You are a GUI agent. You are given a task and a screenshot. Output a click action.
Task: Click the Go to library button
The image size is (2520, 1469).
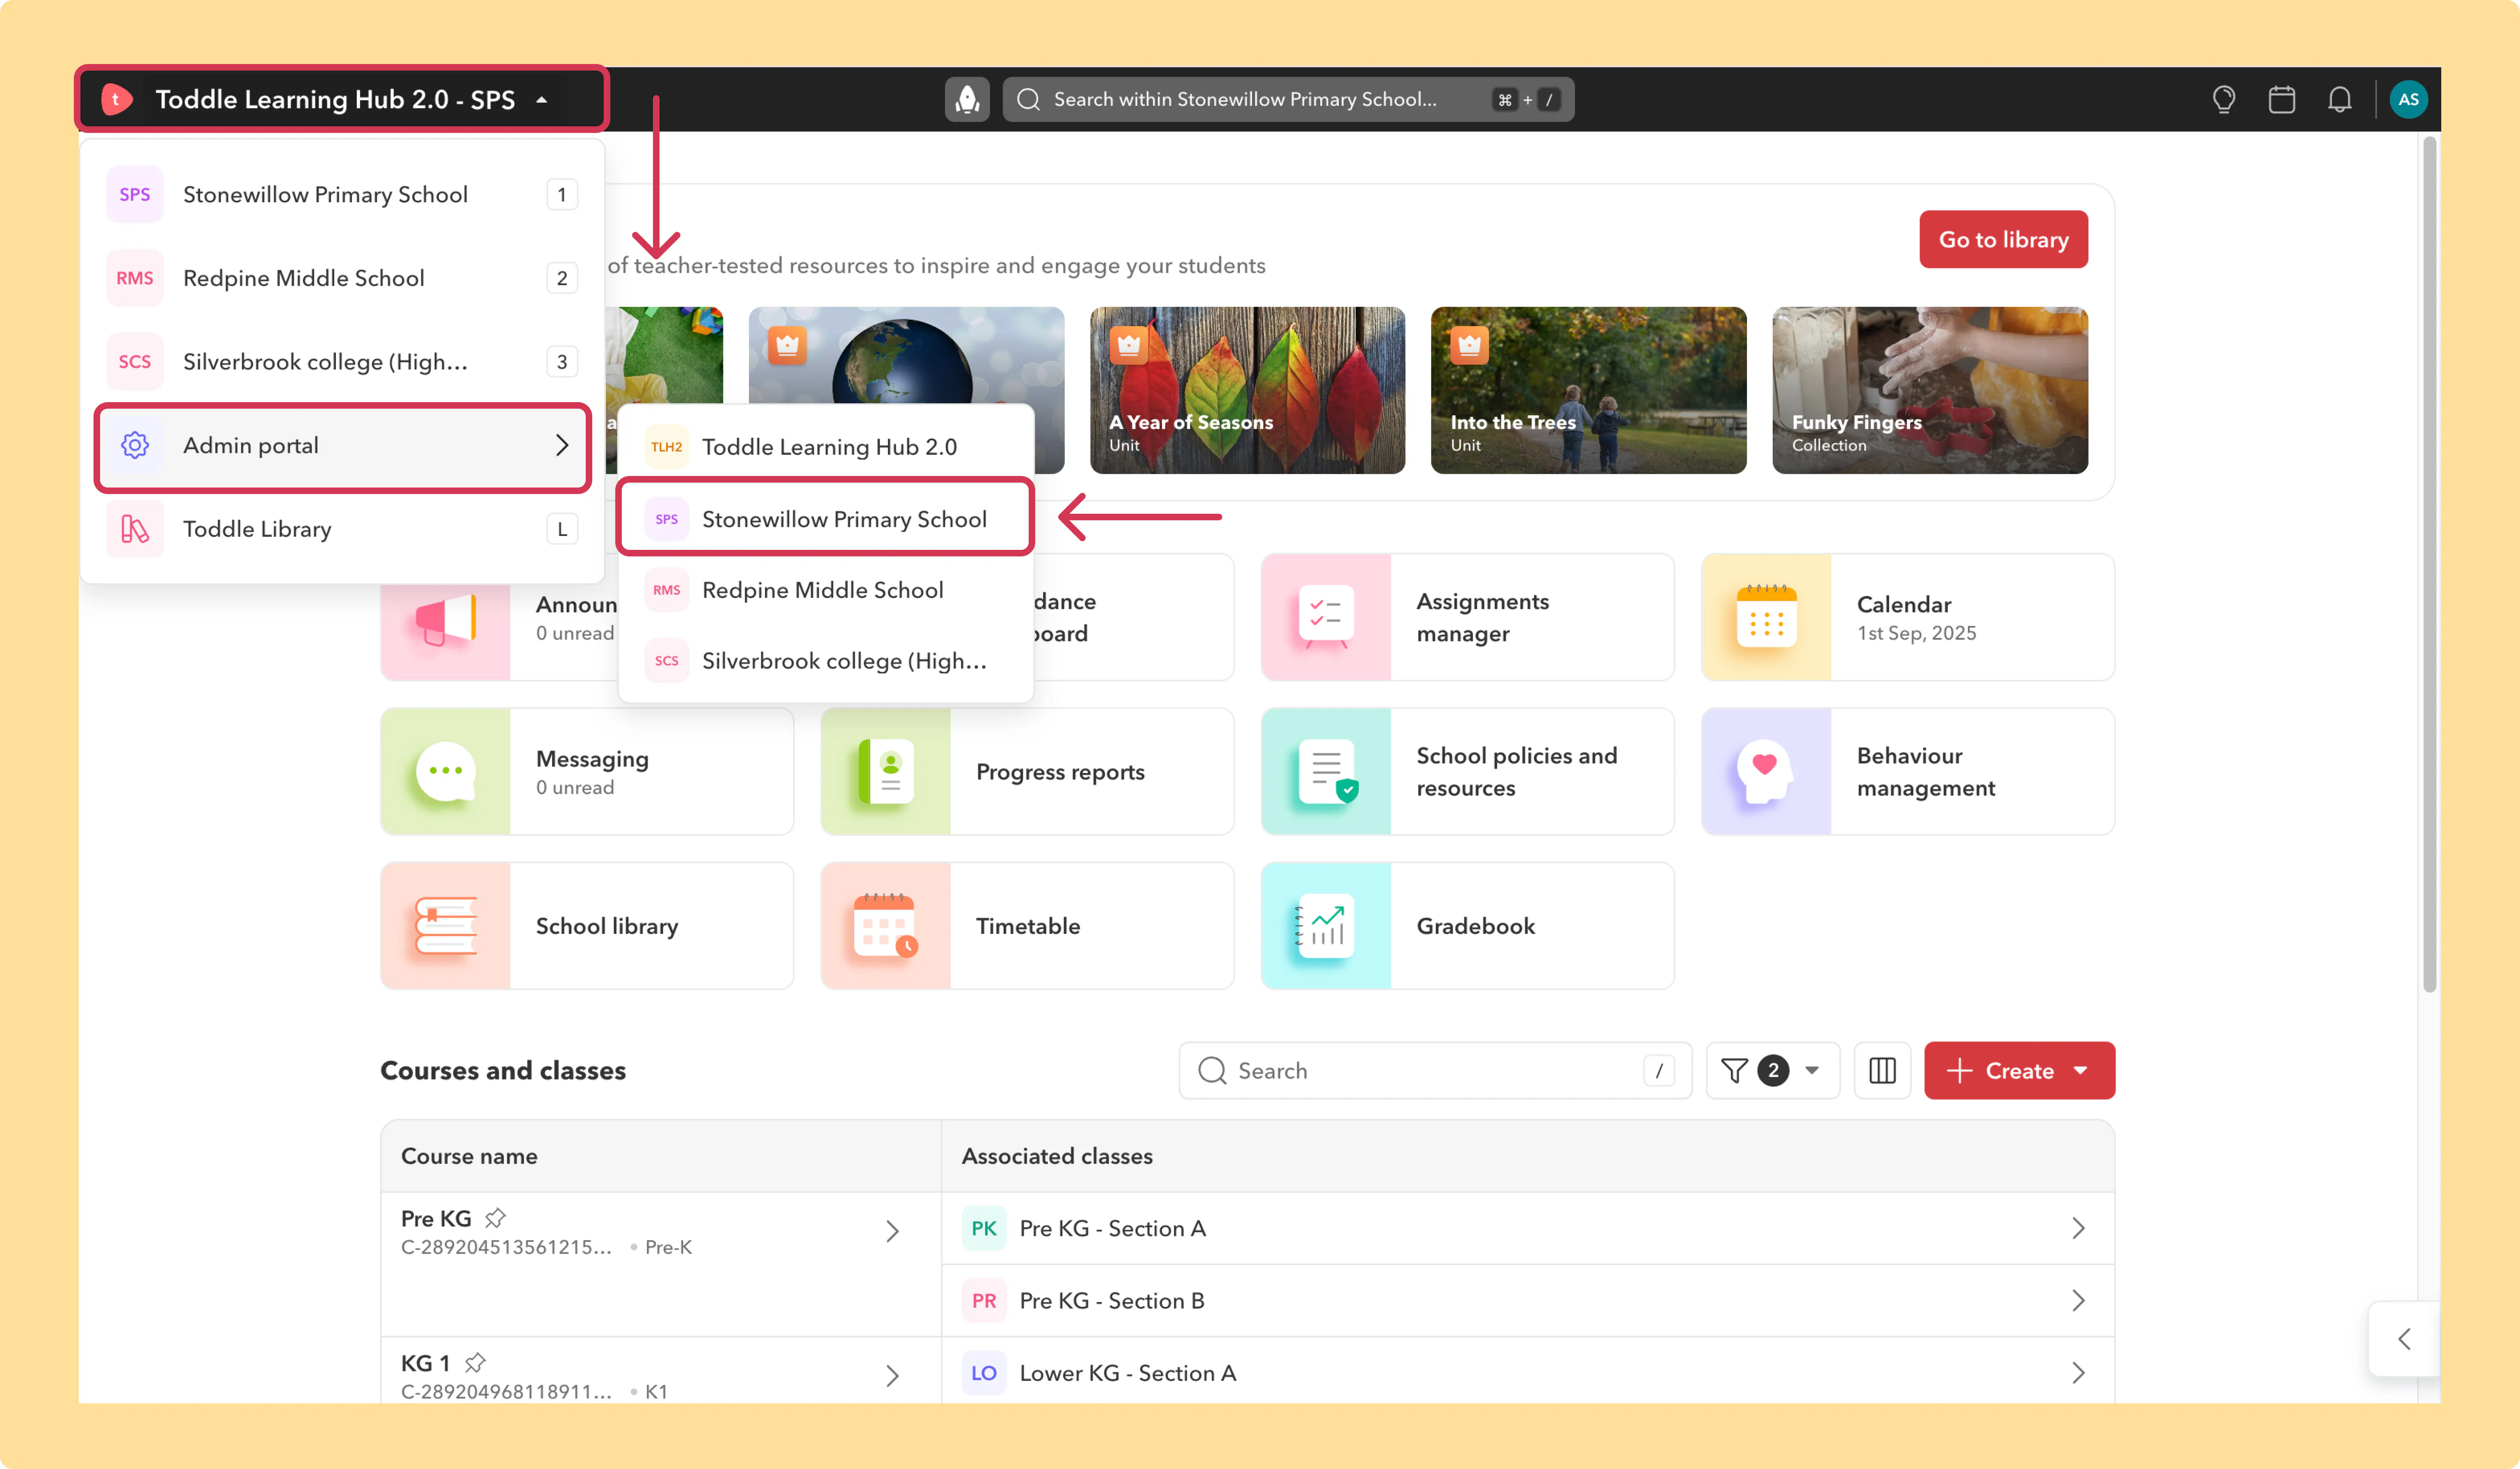[2003, 239]
